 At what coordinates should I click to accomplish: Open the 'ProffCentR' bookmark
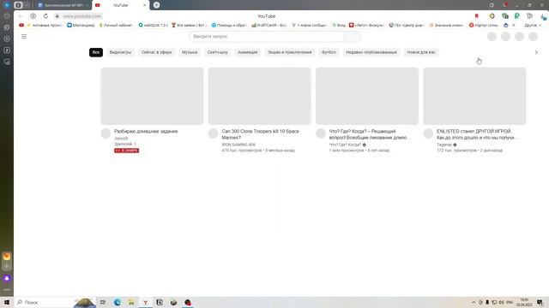269,25
